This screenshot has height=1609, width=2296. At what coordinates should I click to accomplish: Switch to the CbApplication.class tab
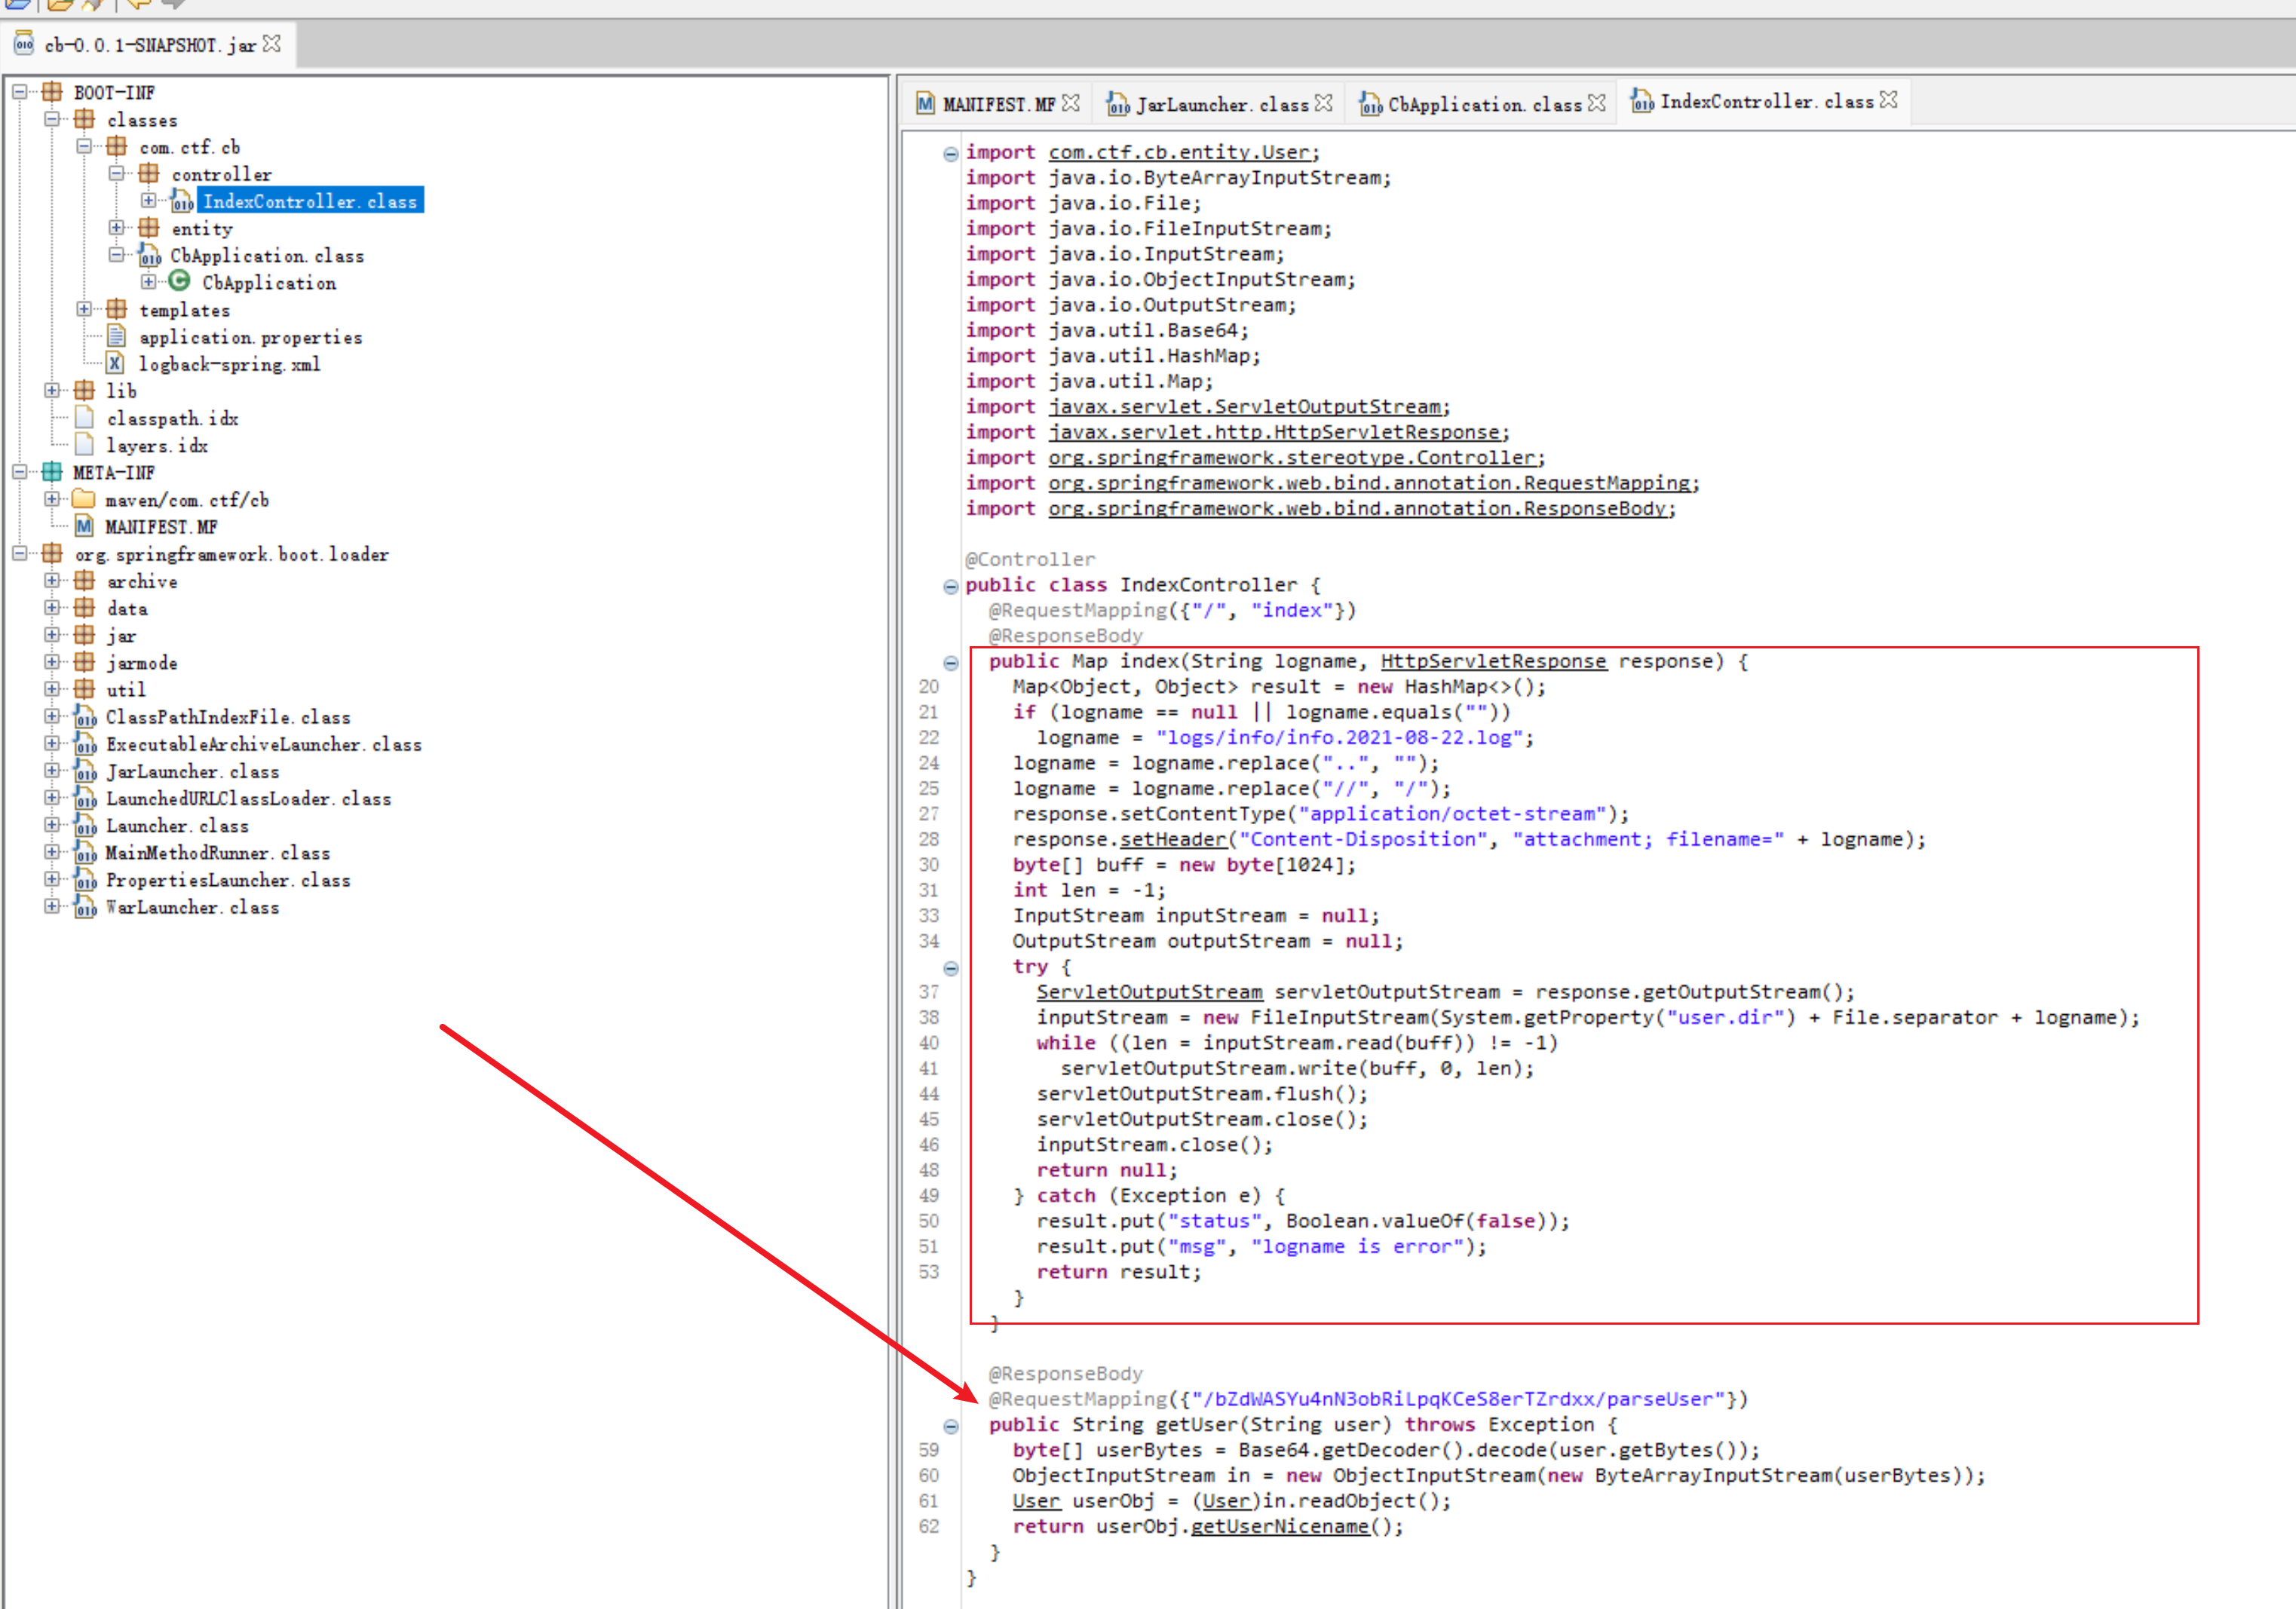[x=1483, y=104]
